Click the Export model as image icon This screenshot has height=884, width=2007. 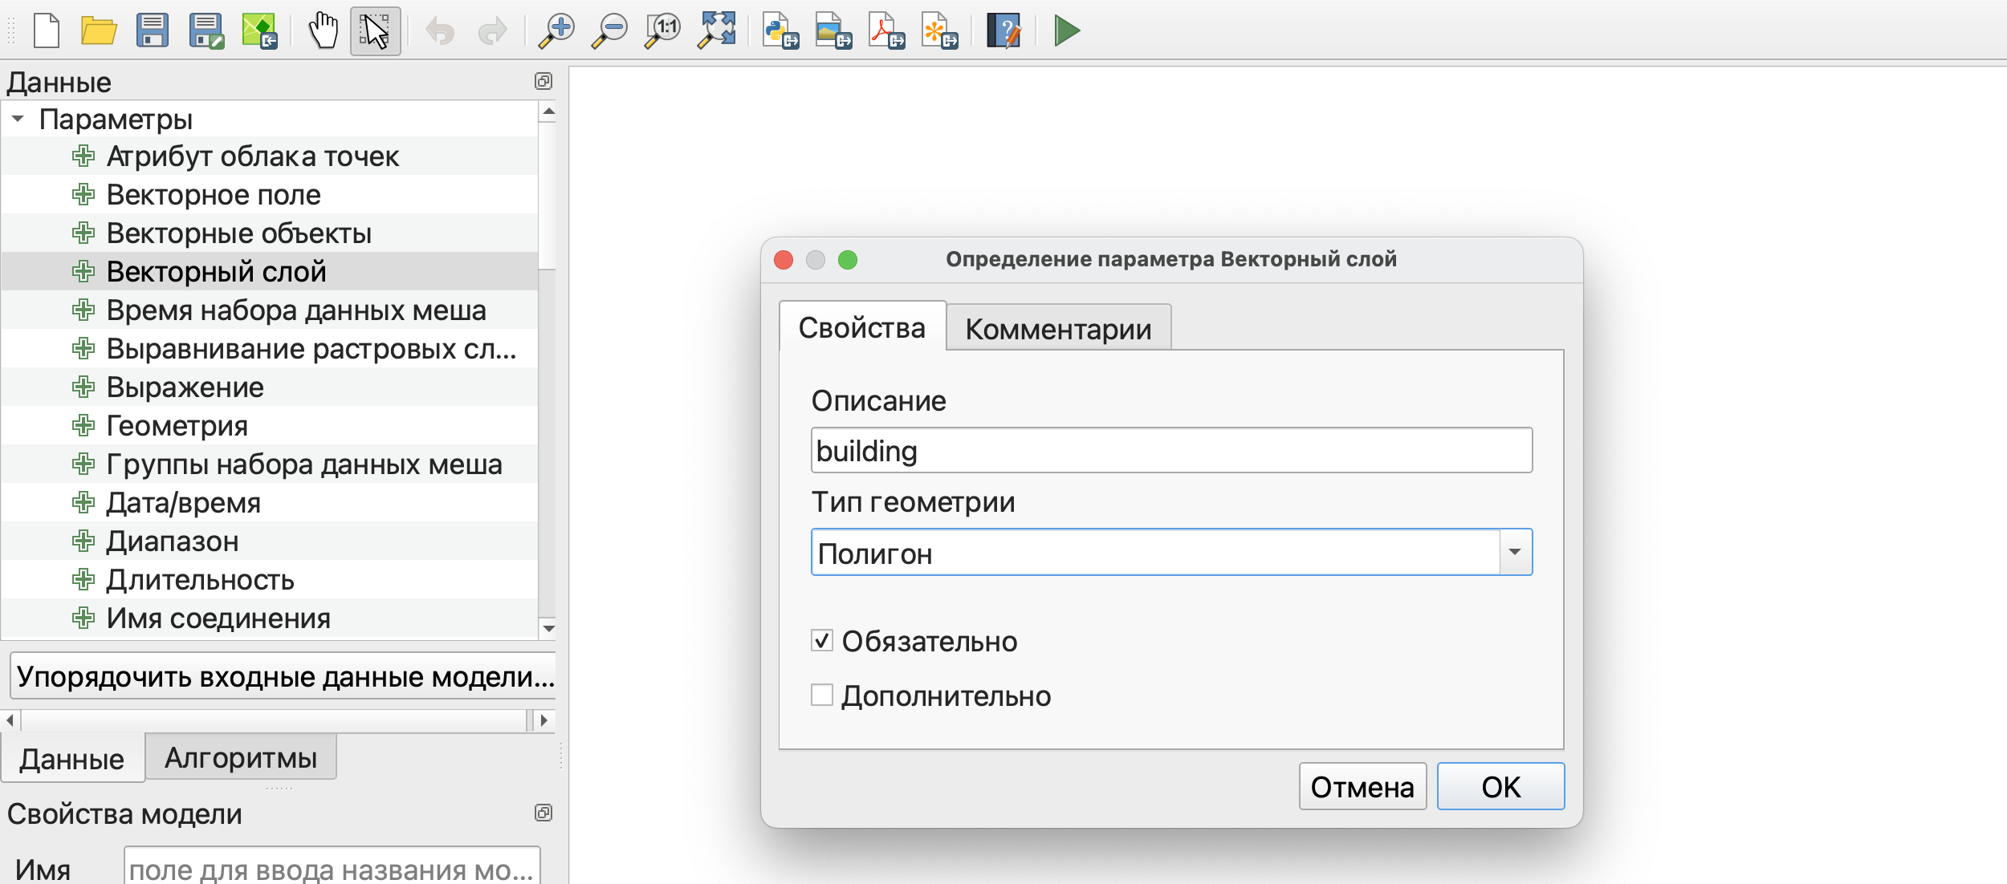coord(833,31)
